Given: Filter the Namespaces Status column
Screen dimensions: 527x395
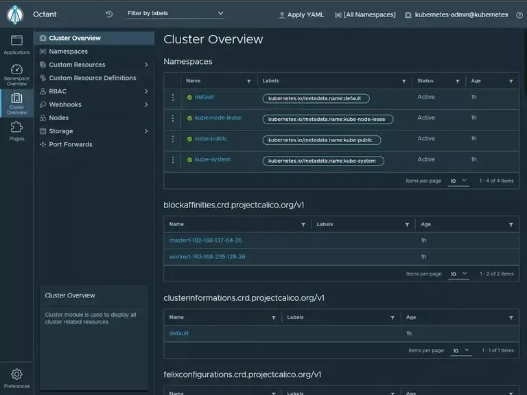Looking at the screenshot, I should (458, 82).
